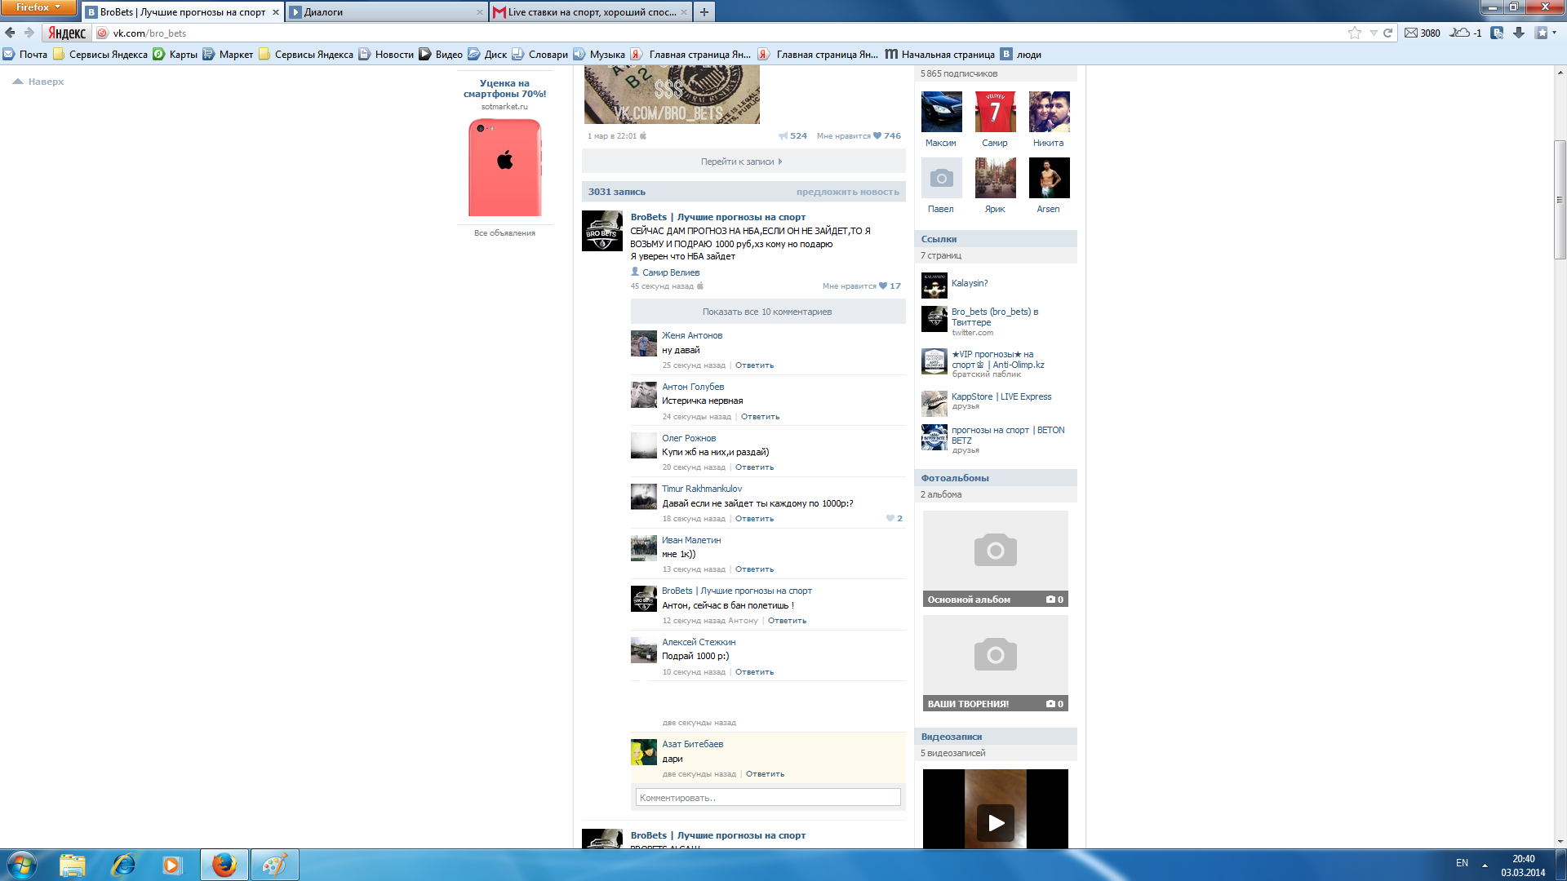Close the Live ставки на спорт tab
The width and height of the screenshot is (1567, 881).
coord(683,12)
